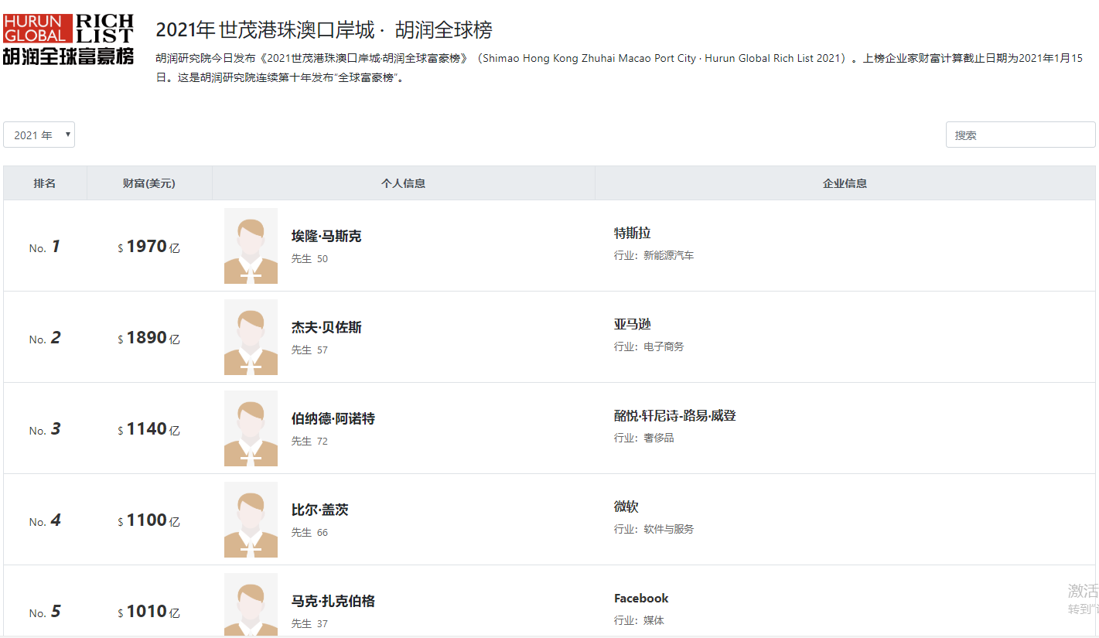Click the industry text 行业: 软件与服务
The height and width of the screenshot is (638, 1099).
[654, 529]
